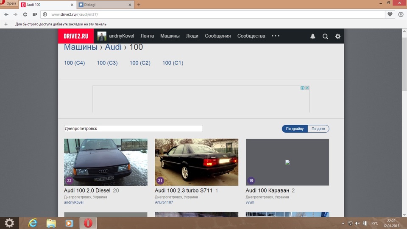Open the Лента menu item
407x229 pixels.
click(147, 36)
